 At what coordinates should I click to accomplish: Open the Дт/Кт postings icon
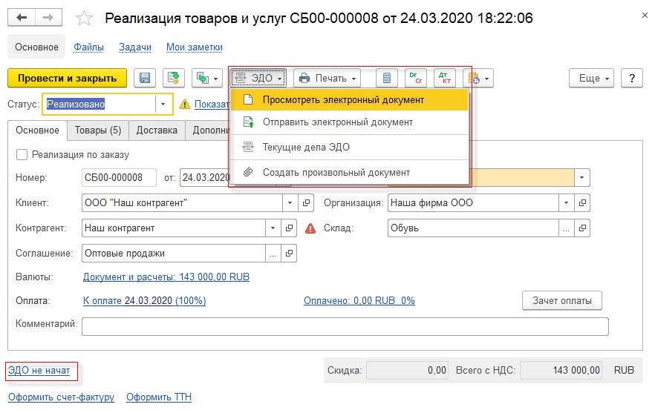click(x=444, y=78)
